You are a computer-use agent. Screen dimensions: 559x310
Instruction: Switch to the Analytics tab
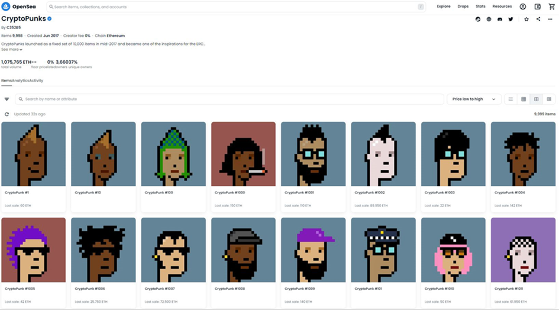(20, 80)
